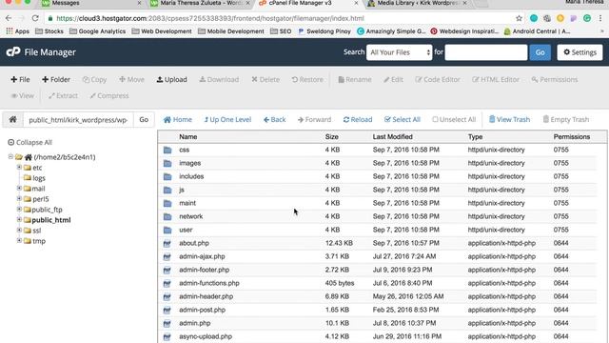Image resolution: width=609 pixels, height=343 pixels.
Task: Sort by the Name column header
Action: pos(188,136)
